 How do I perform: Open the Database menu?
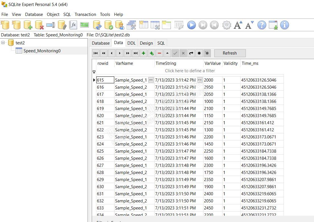[34, 14]
